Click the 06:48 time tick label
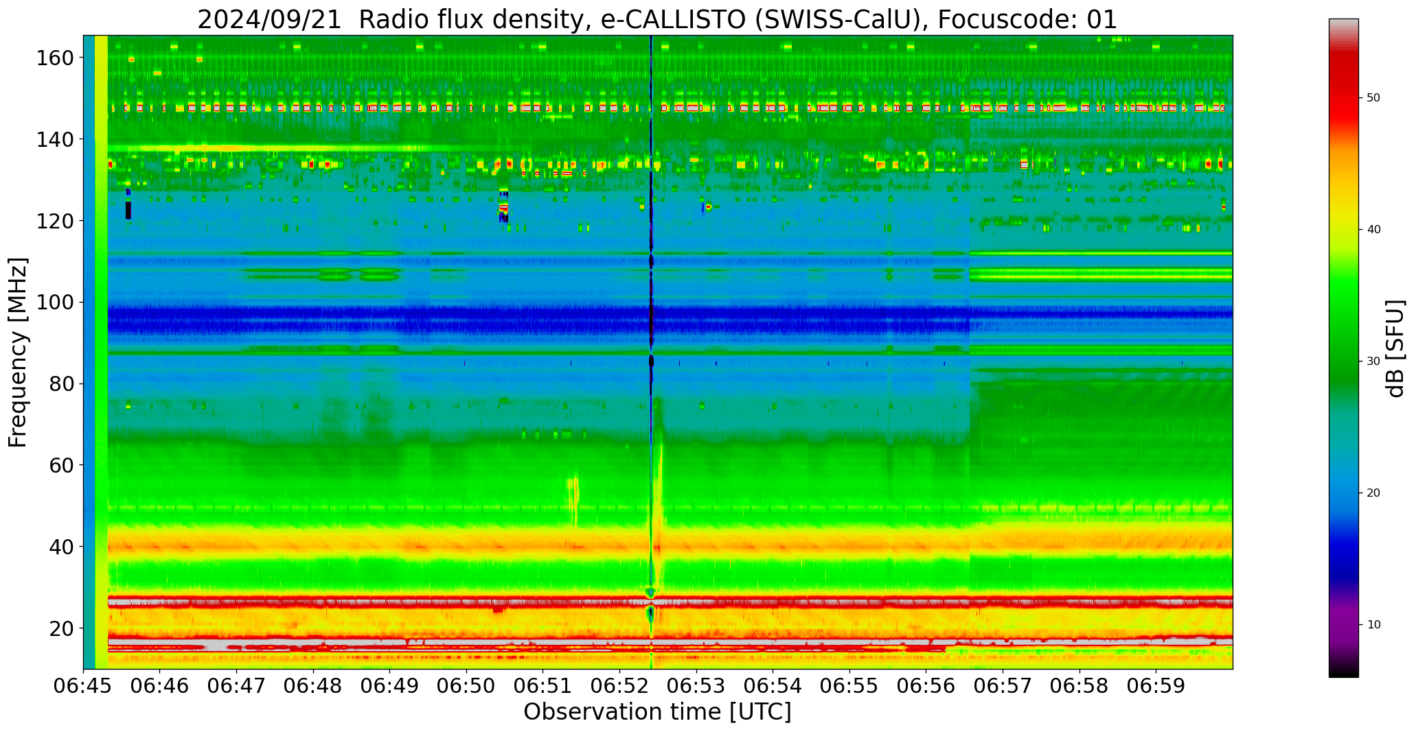Image resolution: width=1416 pixels, height=732 pixels. 313,685
